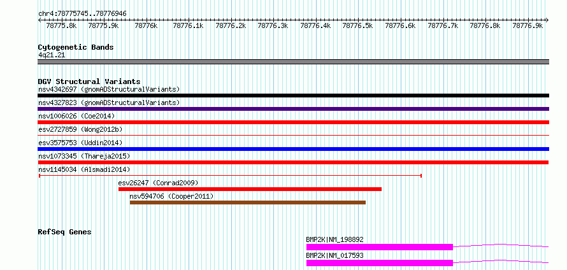567x270 pixels.
Task: Select the red nsv1073345 variant bar
Action: (293, 162)
